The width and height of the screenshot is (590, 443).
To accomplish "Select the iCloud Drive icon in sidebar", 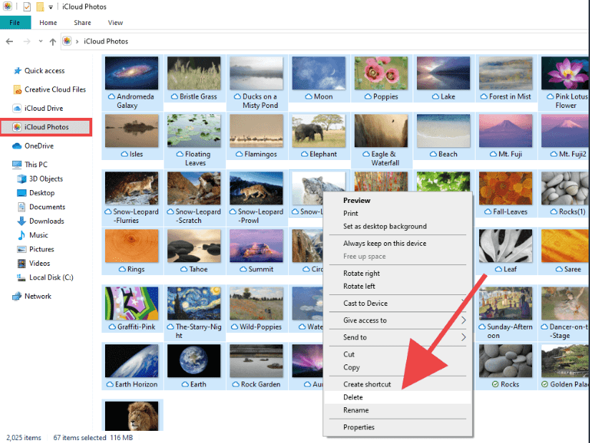I will [x=17, y=109].
